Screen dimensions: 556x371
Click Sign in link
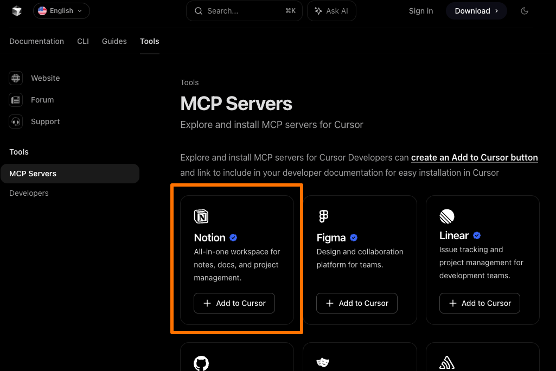(421, 11)
